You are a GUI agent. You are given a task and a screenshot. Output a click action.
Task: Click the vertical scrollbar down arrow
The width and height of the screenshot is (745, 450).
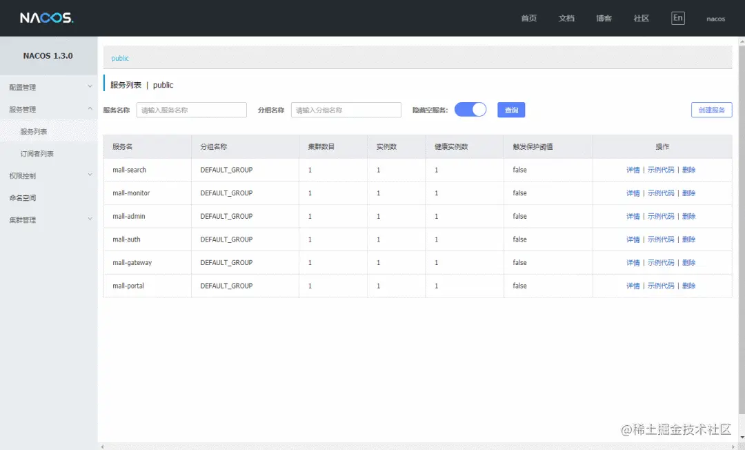[x=742, y=438]
